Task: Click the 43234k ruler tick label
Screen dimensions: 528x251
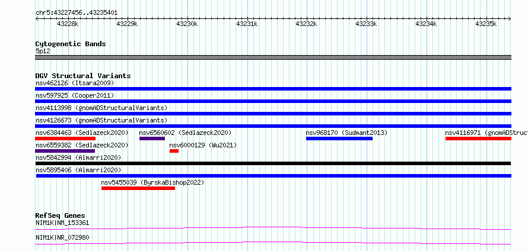Action: [426, 24]
